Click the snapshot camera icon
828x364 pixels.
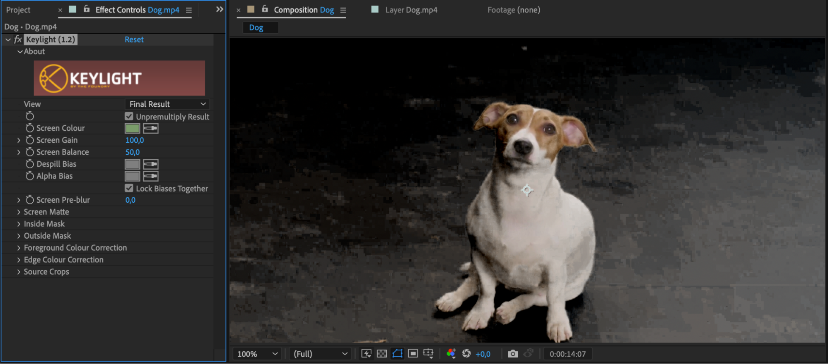click(x=513, y=354)
